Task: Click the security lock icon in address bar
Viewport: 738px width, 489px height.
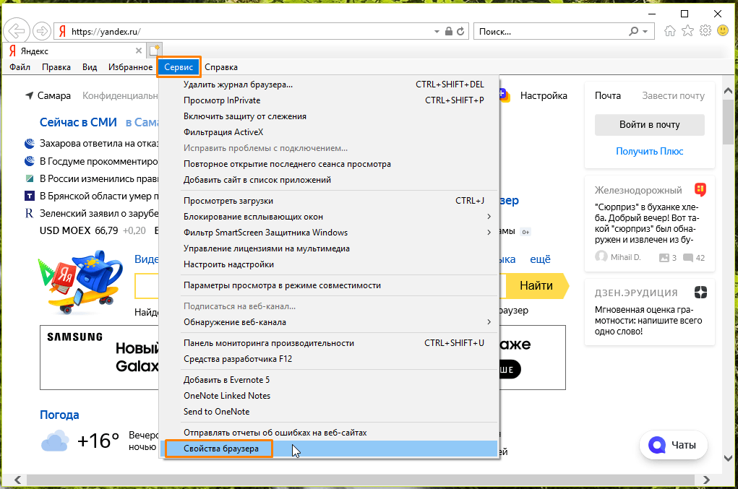Action: click(x=449, y=32)
